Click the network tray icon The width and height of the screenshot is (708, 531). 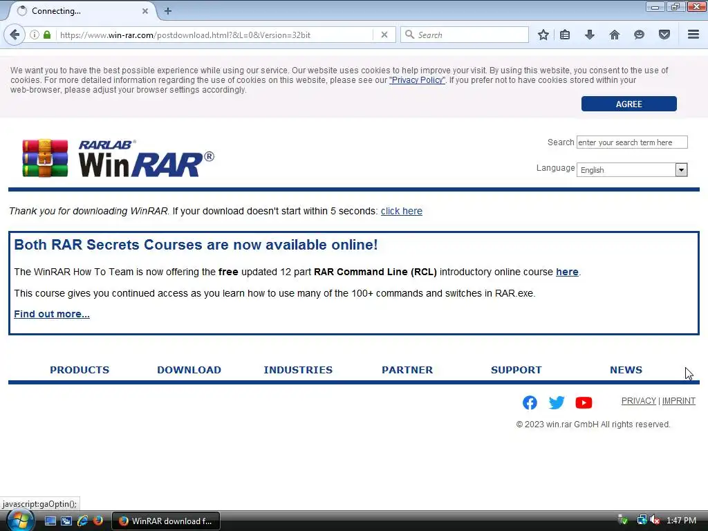pos(641,520)
